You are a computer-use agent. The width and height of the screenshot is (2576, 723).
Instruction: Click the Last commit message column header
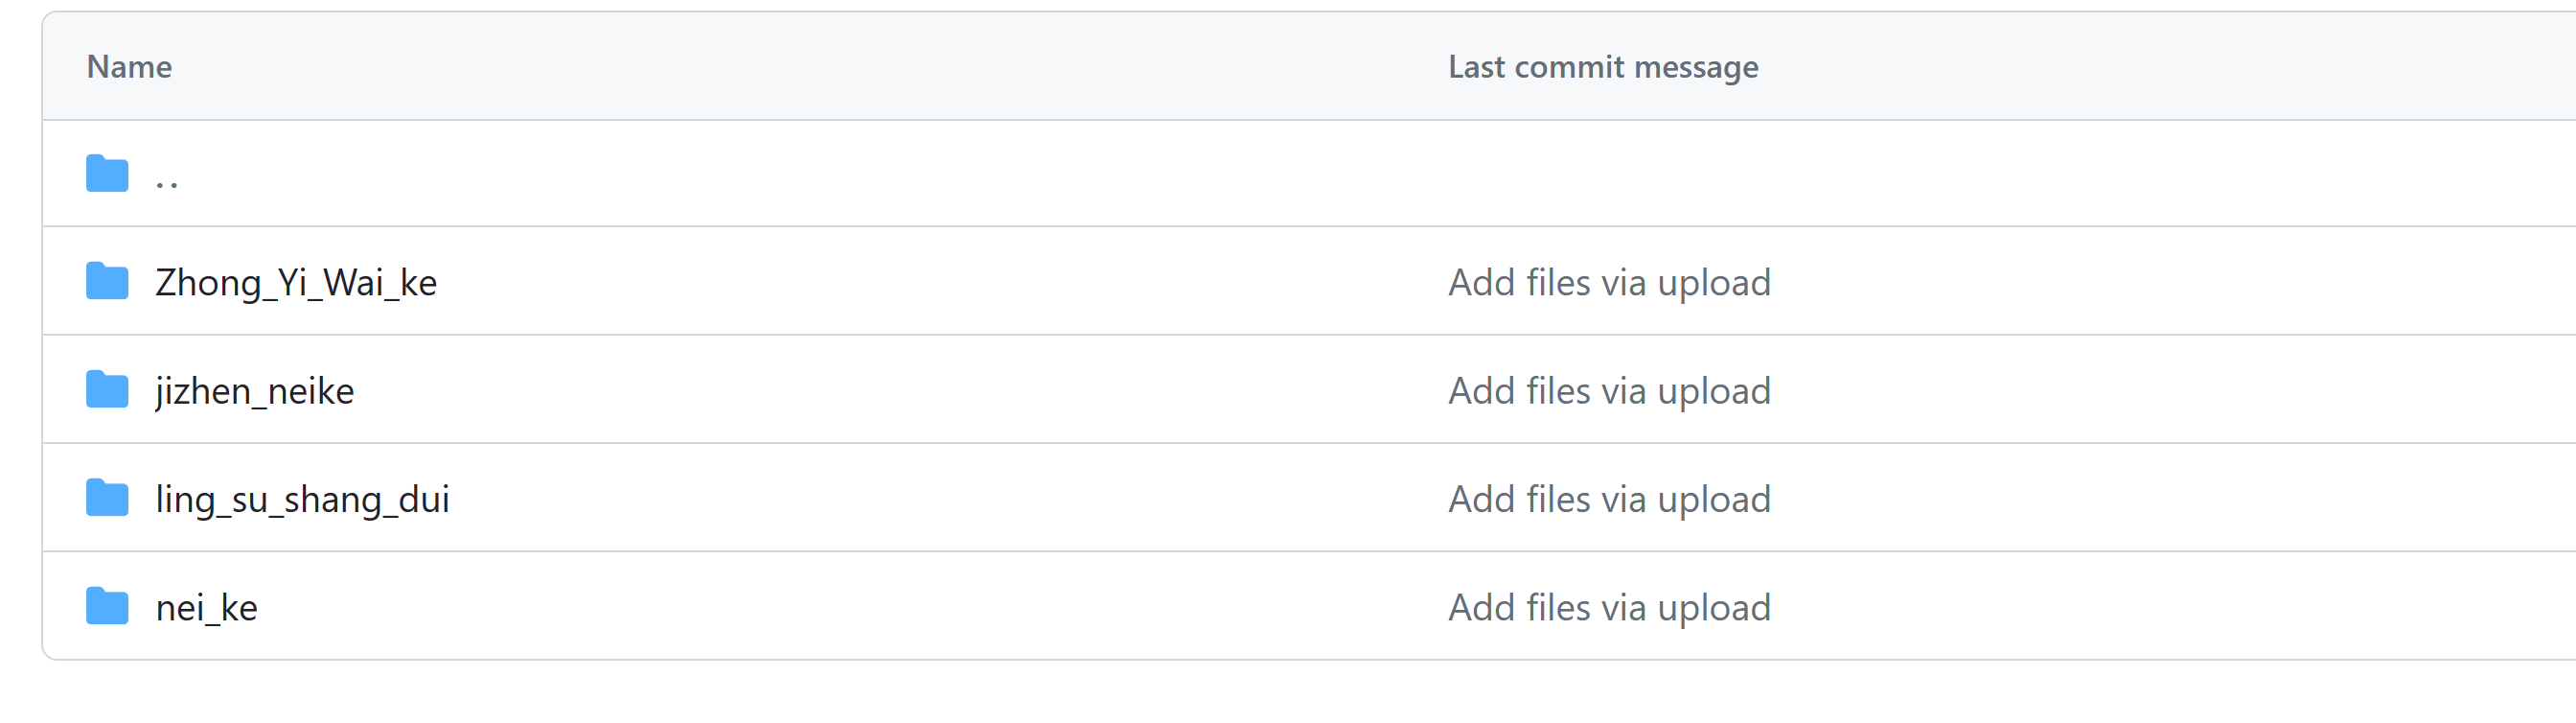tap(1603, 67)
